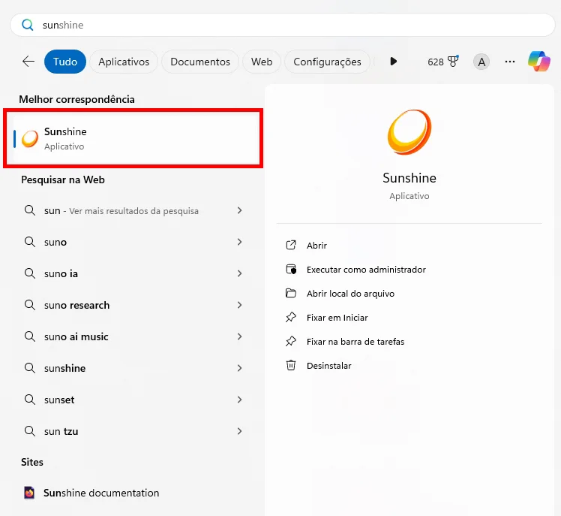Screen dimensions: 561x516
Task: Expand the "sunset" suggestion arrow
Action: (x=239, y=400)
